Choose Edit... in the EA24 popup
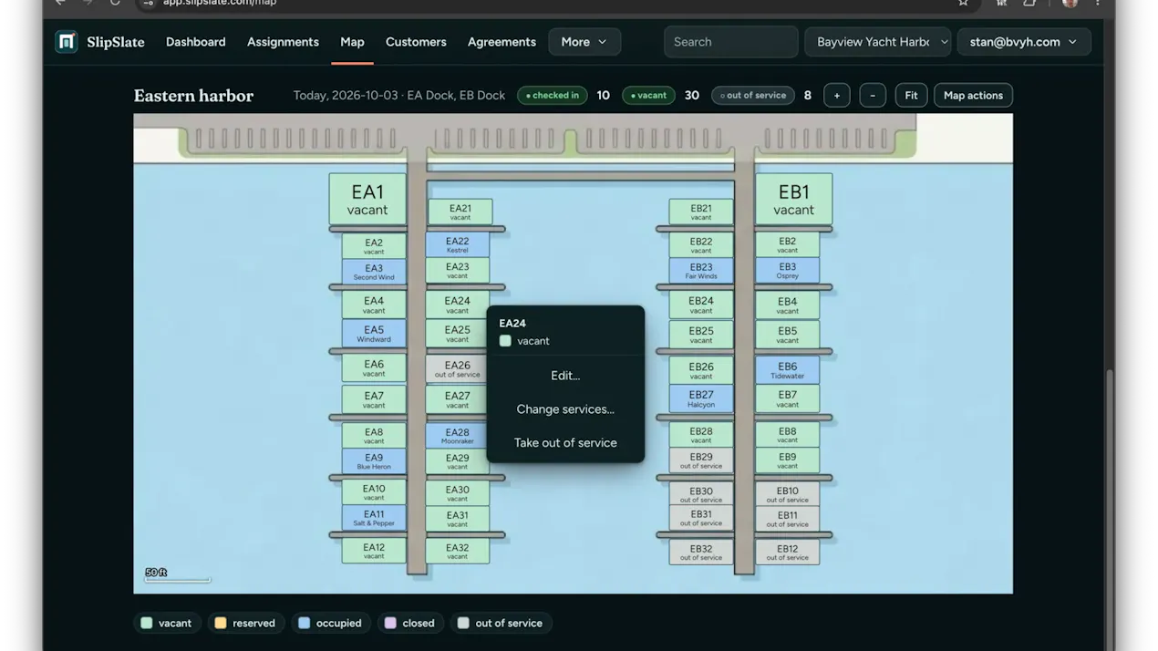This screenshot has width=1158, height=651. 565,376
